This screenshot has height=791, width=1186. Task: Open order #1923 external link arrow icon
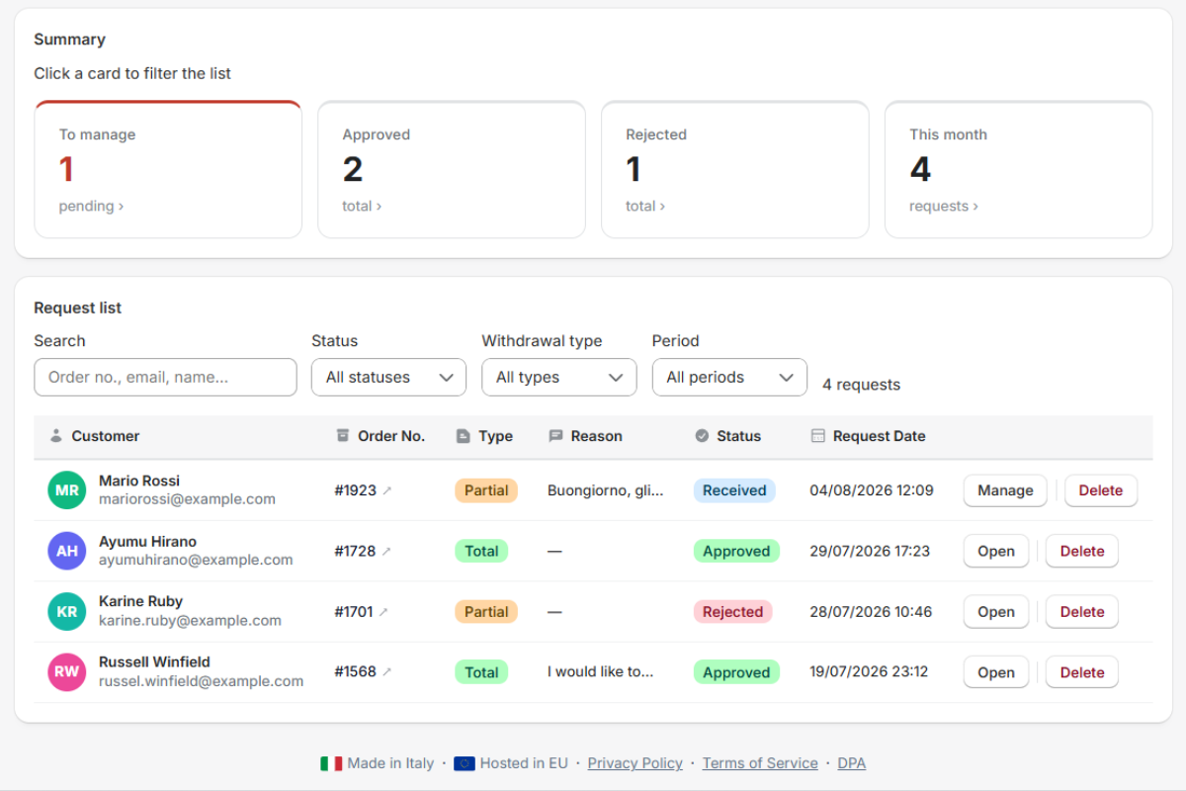(387, 490)
